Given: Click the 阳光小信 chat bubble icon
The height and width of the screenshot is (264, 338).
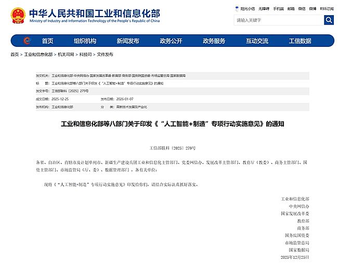Looking at the screenshot, I should coord(237,9).
